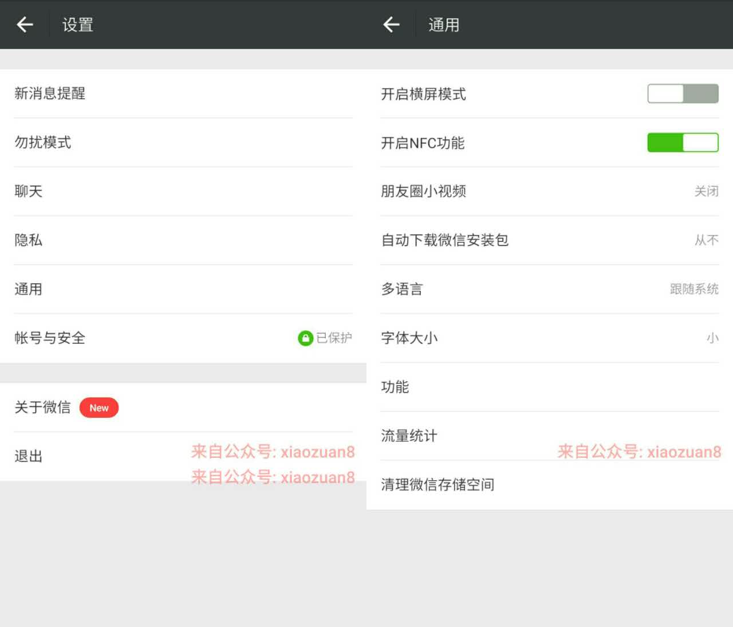This screenshot has width=733, height=627.
Task: Open 新消息提醒 settings
Action: point(182,93)
